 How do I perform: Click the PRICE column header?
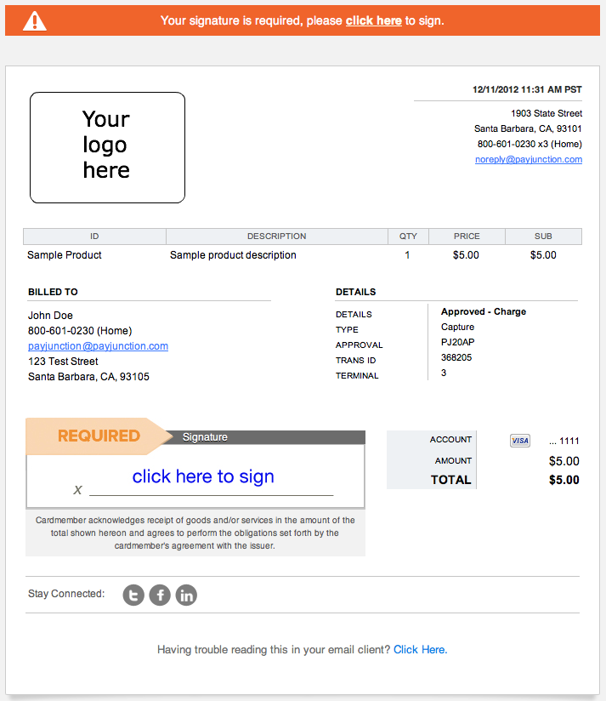coord(467,237)
